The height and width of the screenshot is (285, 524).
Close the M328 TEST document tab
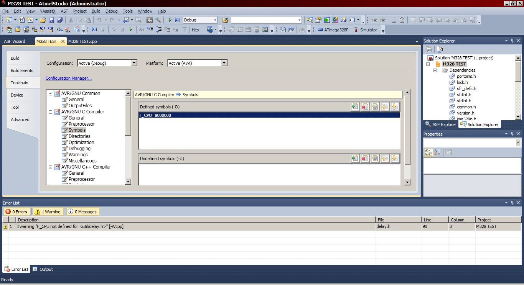pos(63,41)
